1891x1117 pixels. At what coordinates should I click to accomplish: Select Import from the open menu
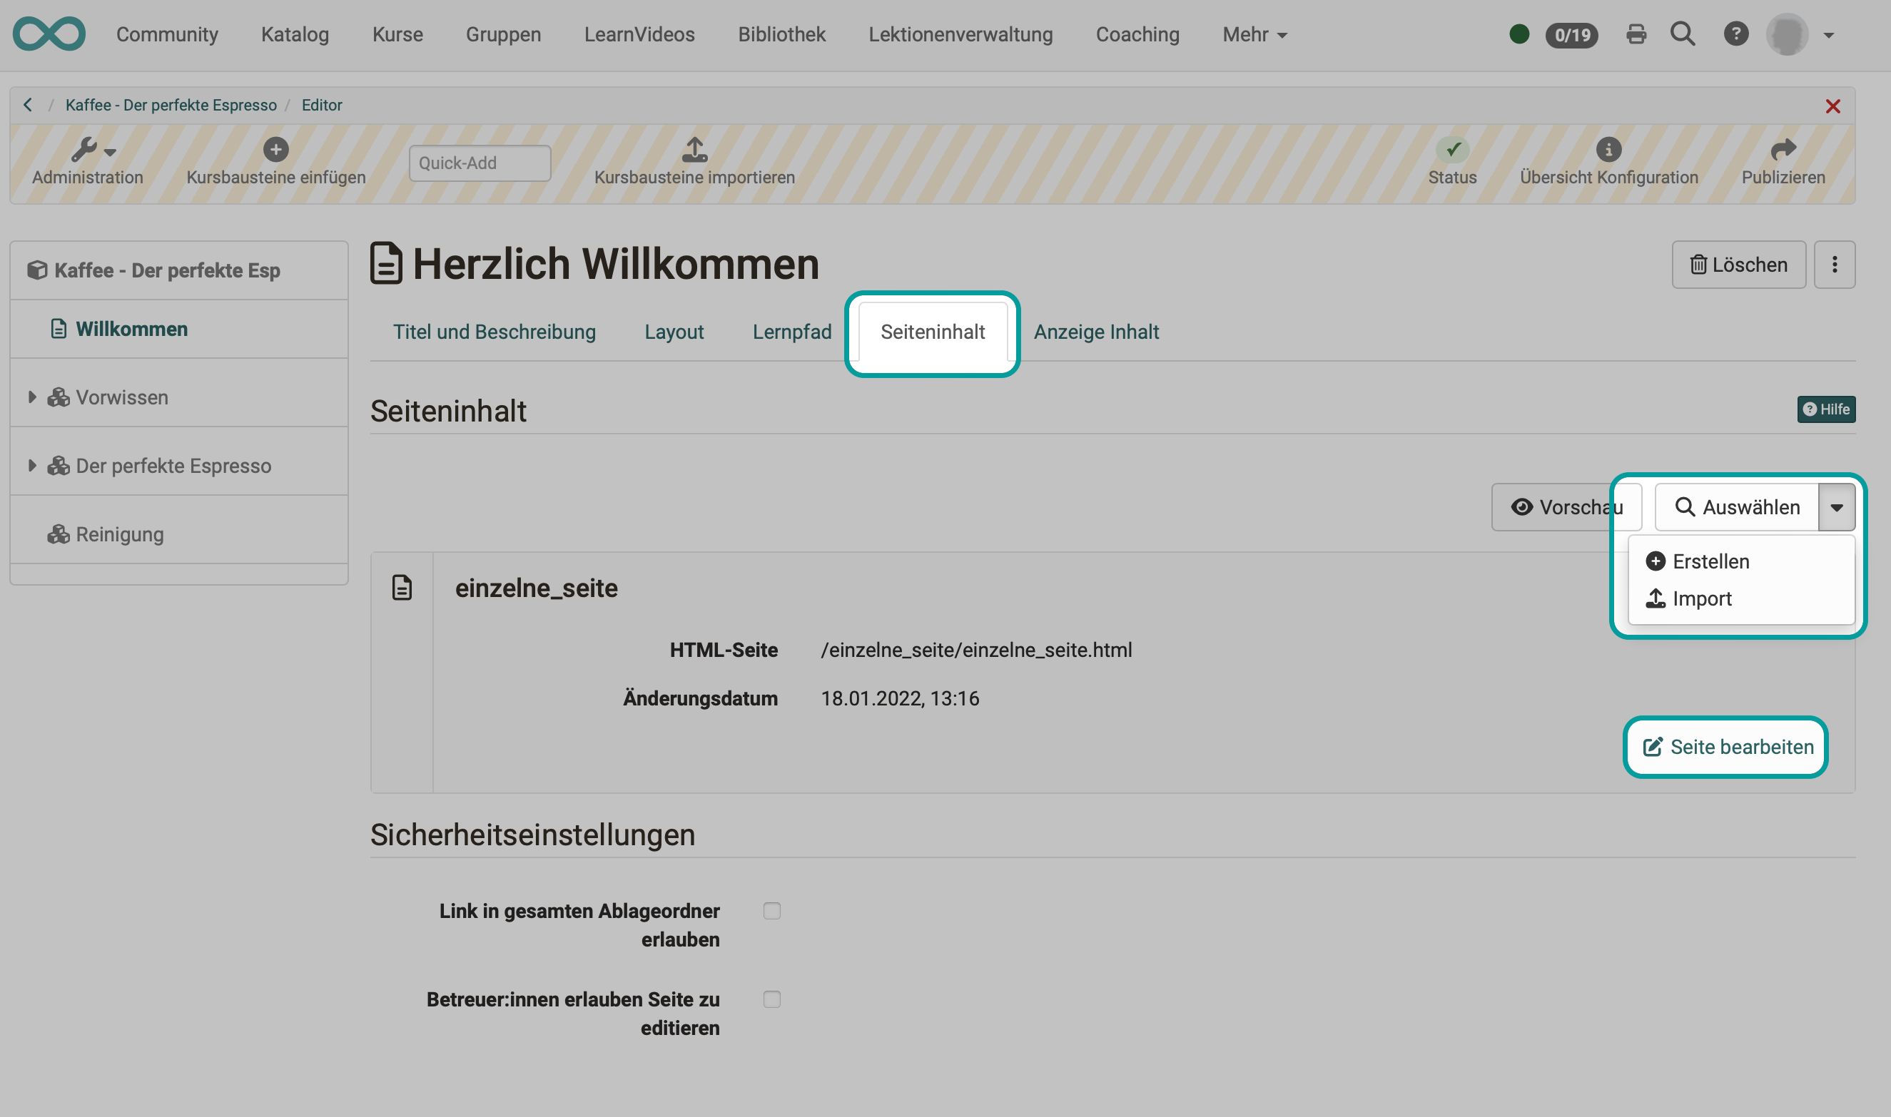[1703, 598]
